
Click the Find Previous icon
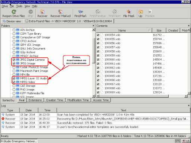click(x=98, y=12)
